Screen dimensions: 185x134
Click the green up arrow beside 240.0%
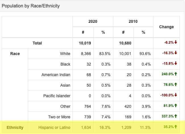pos(176,74)
